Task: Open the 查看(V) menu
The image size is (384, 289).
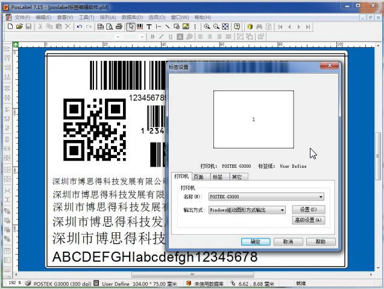Action: (65, 17)
